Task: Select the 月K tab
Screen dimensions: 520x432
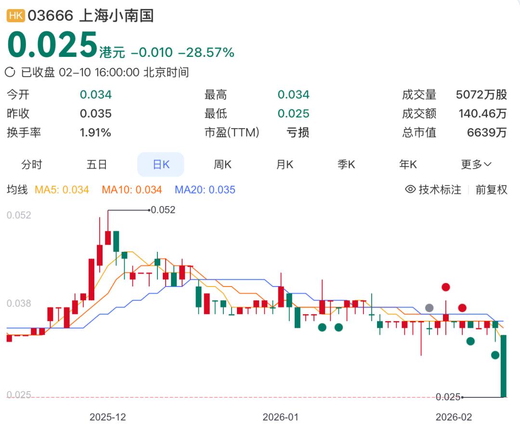Action: tap(284, 164)
